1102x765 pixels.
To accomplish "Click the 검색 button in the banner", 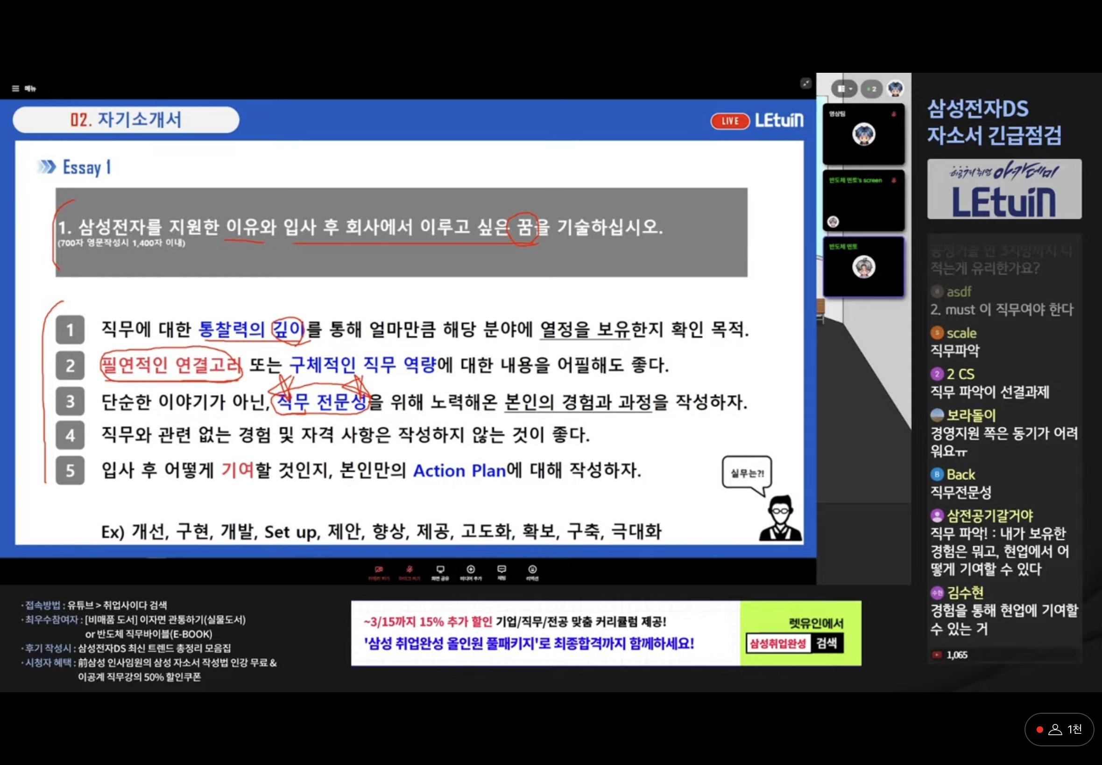I will (x=826, y=643).
